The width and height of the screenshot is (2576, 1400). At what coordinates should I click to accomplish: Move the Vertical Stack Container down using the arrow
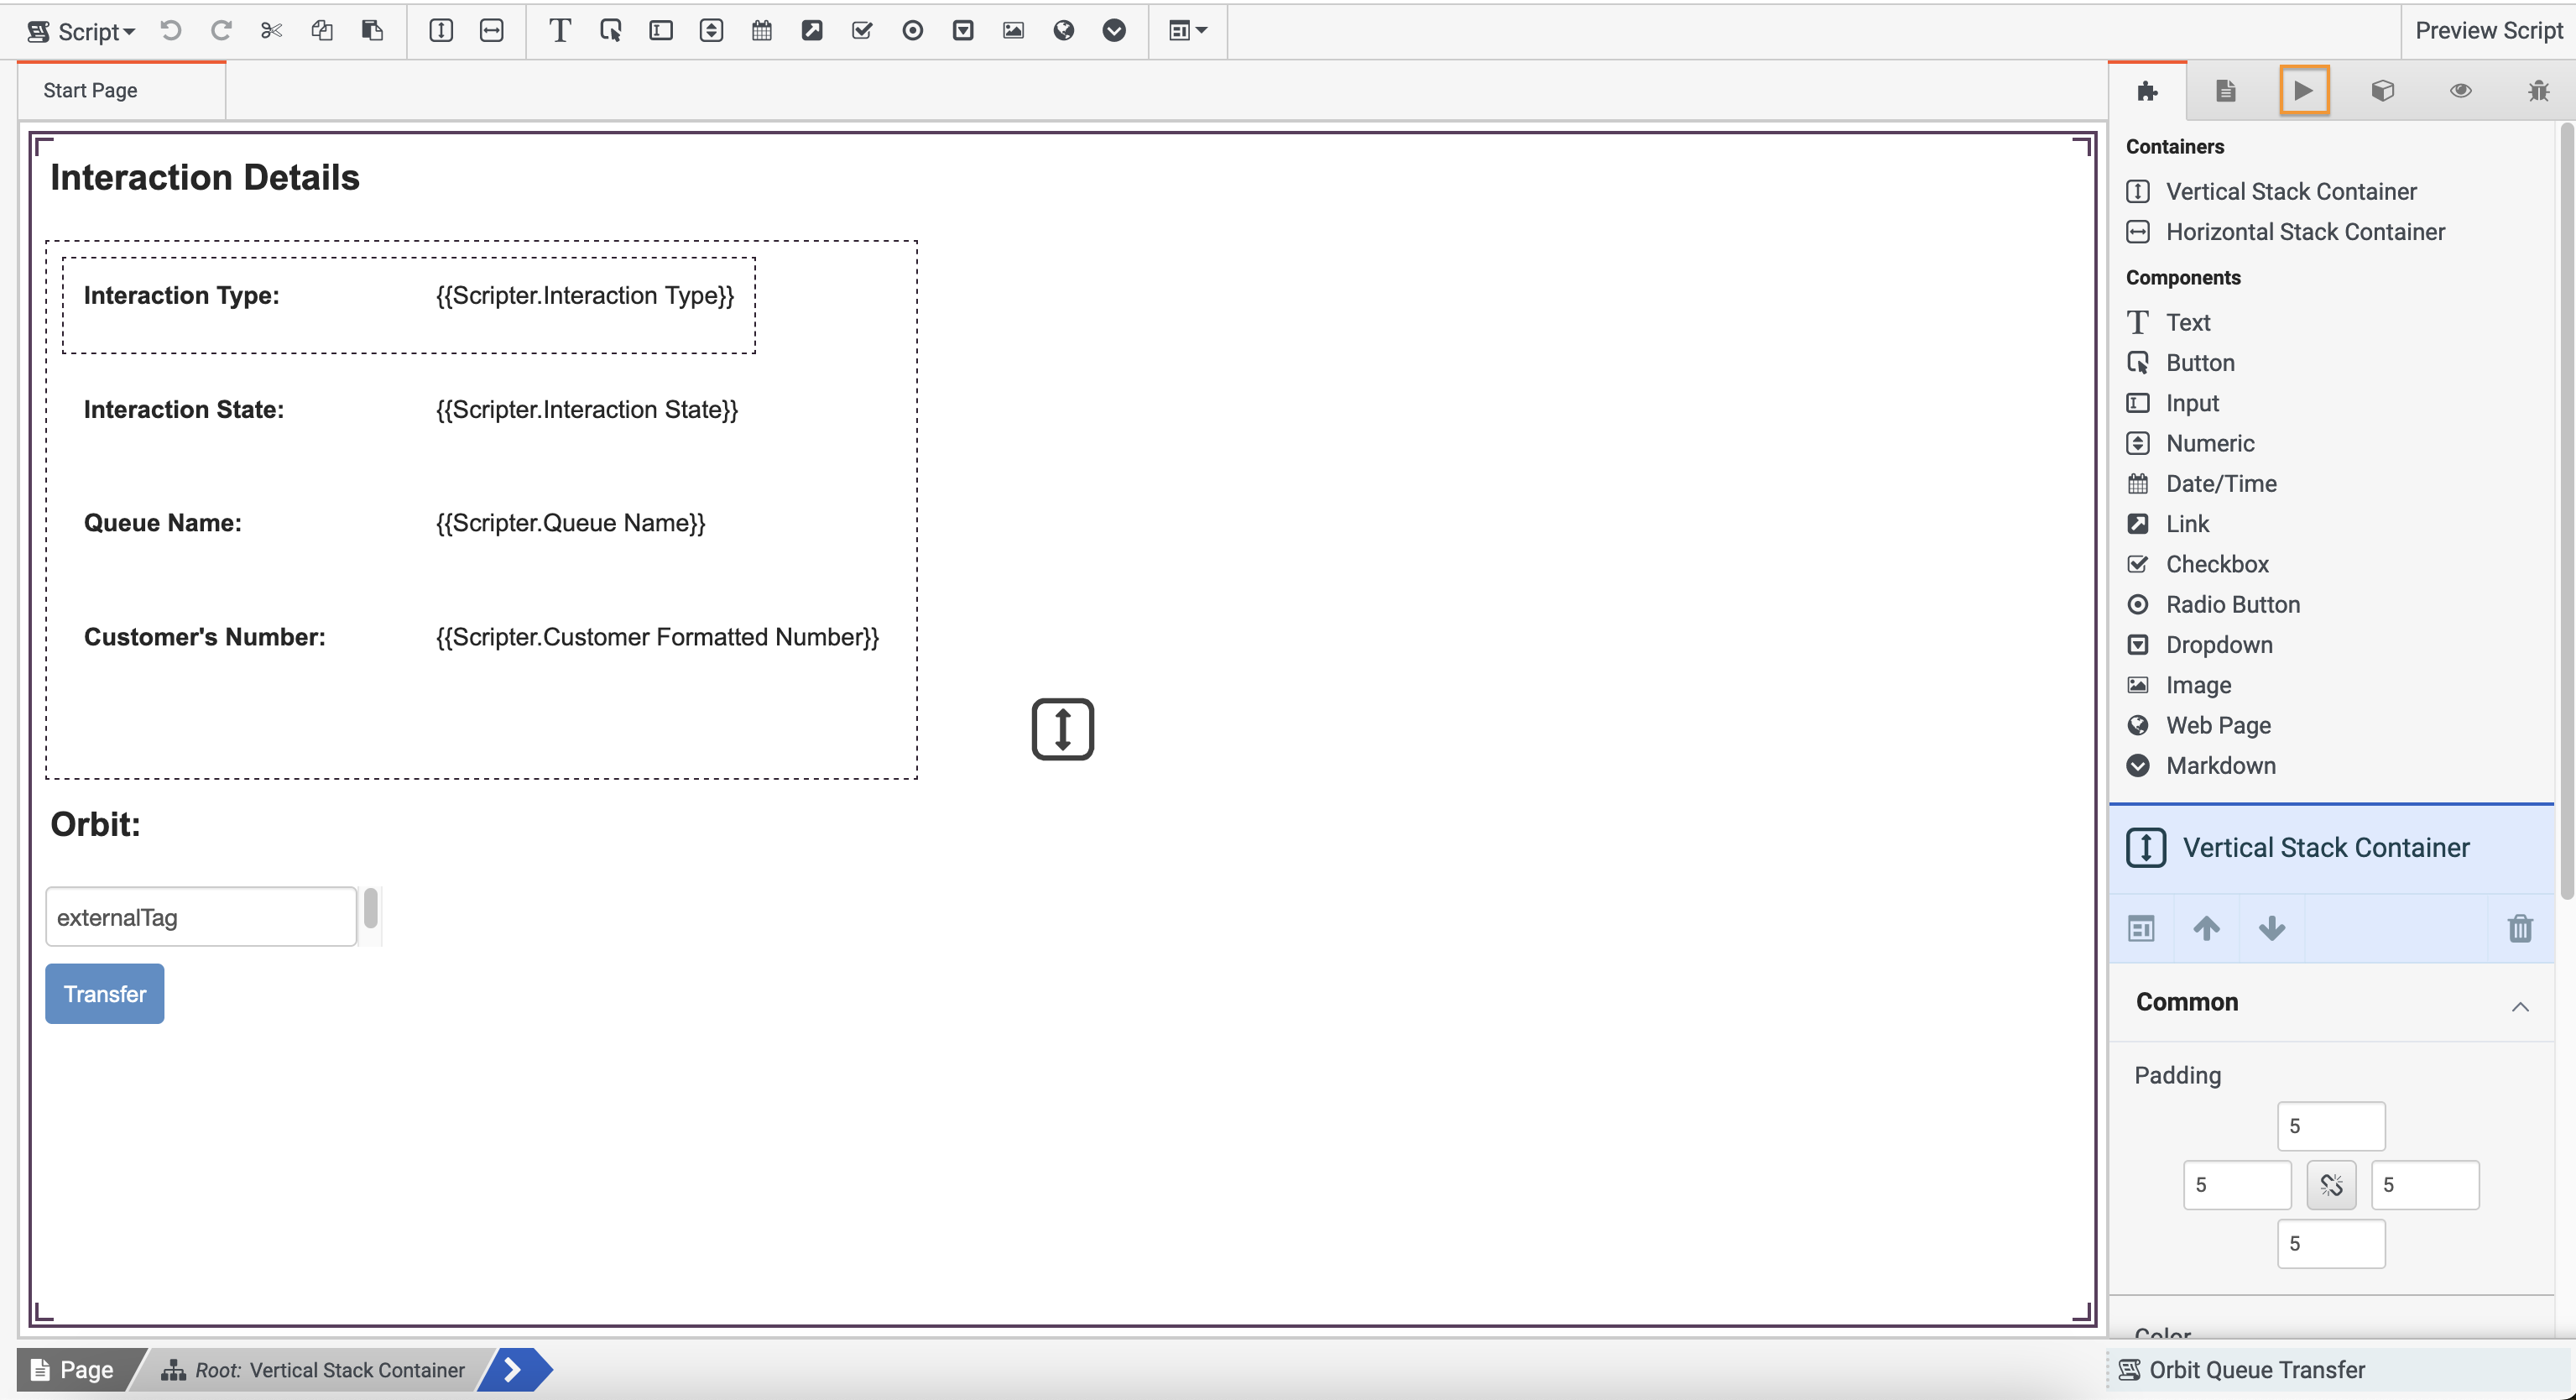pos(2271,928)
